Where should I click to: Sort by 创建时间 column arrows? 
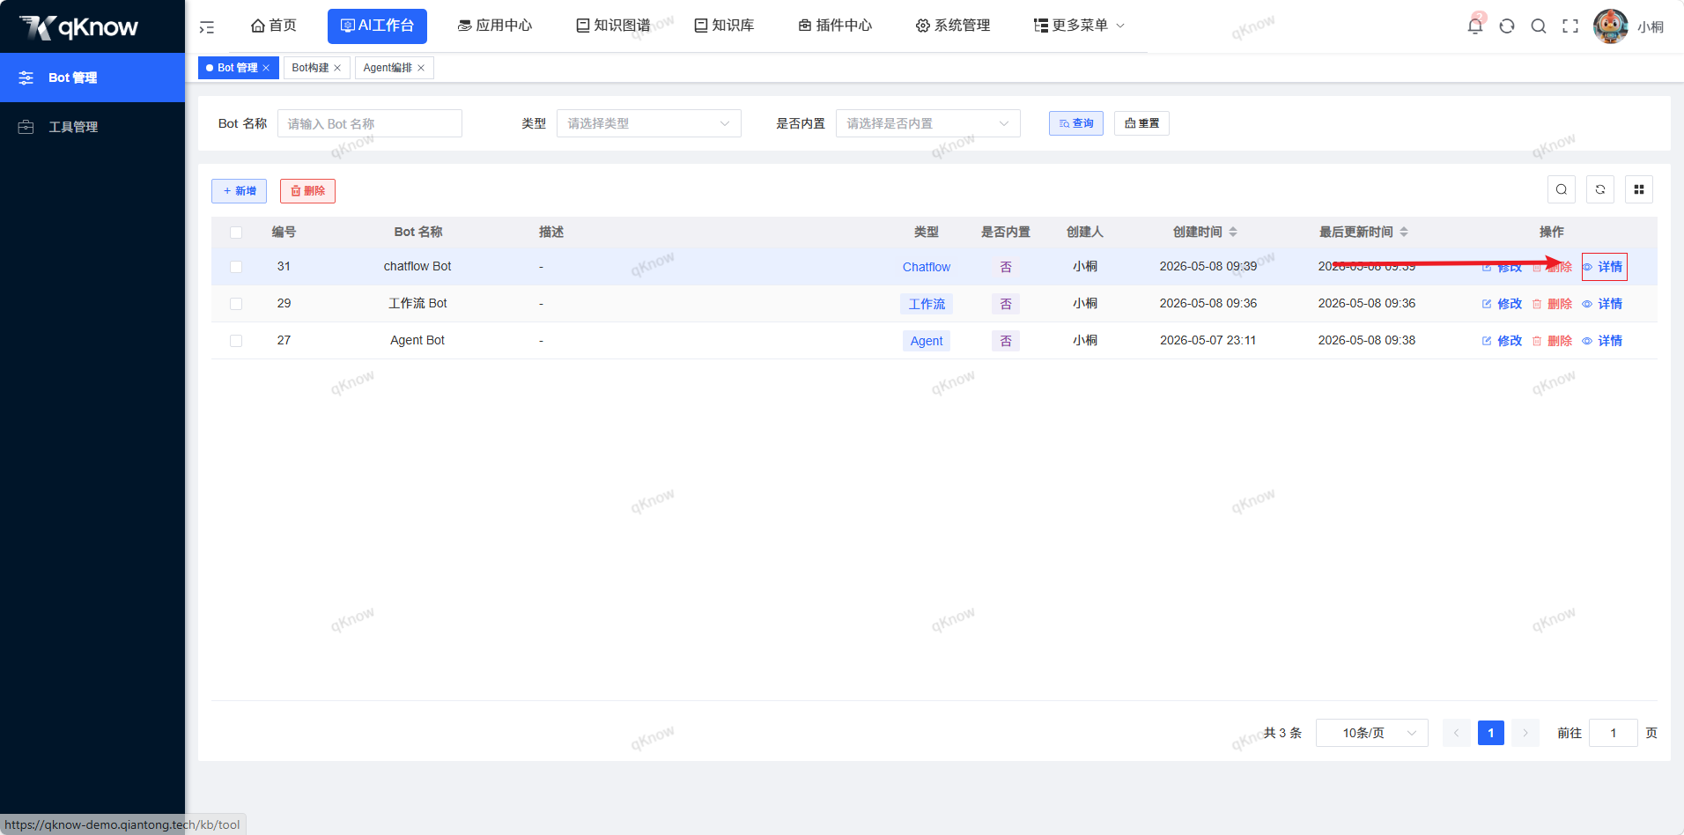(1233, 232)
